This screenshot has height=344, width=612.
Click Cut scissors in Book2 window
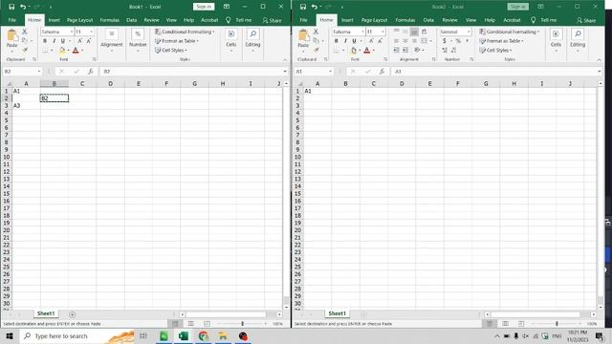[x=316, y=32]
